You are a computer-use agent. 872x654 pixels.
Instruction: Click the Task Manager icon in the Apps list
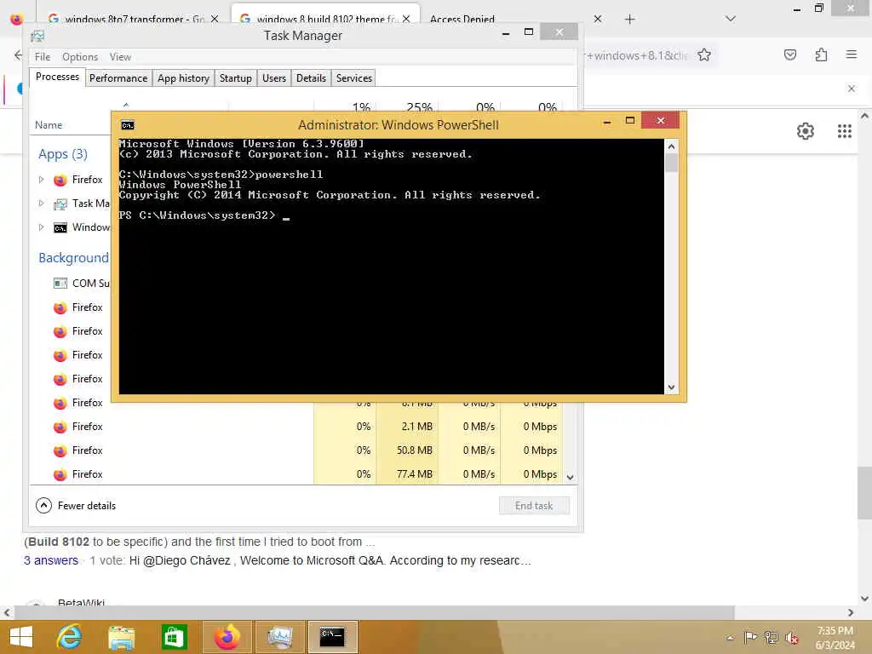tap(60, 204)
